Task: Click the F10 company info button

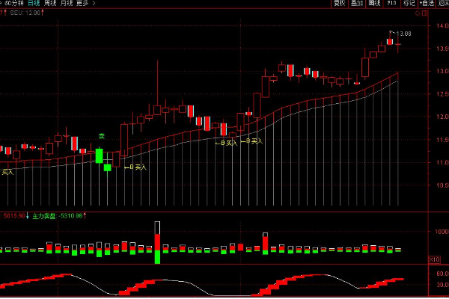Action: point(392,4)
